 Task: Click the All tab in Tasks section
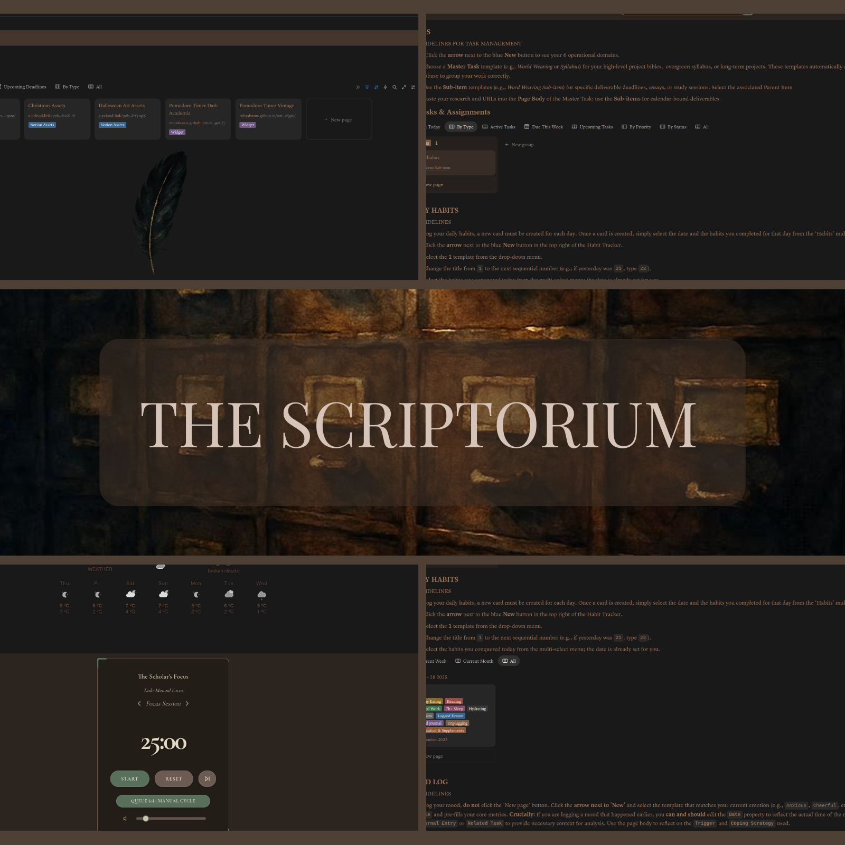(702, 127)
